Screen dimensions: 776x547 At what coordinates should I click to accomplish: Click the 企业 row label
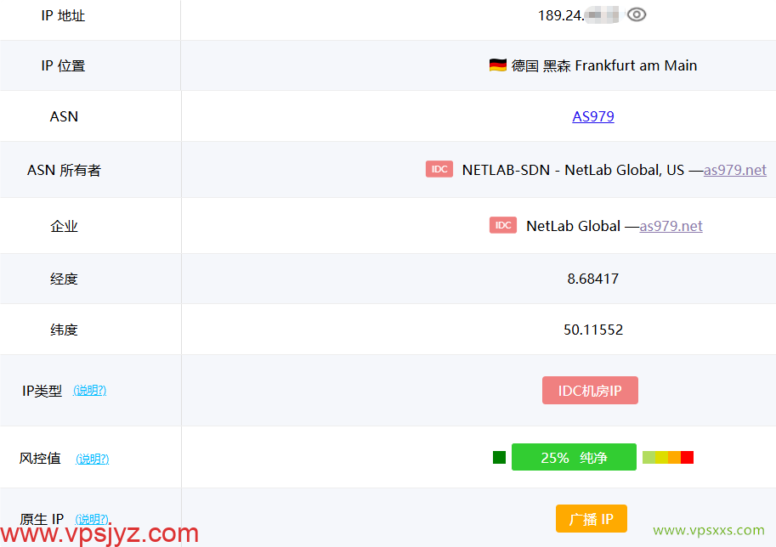coord(64,226)
